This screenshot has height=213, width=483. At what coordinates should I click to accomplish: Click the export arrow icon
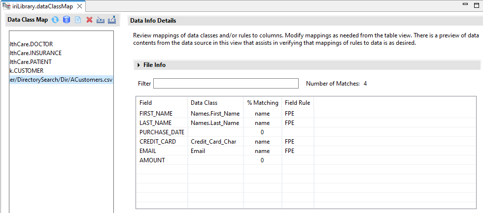point(111,20)
